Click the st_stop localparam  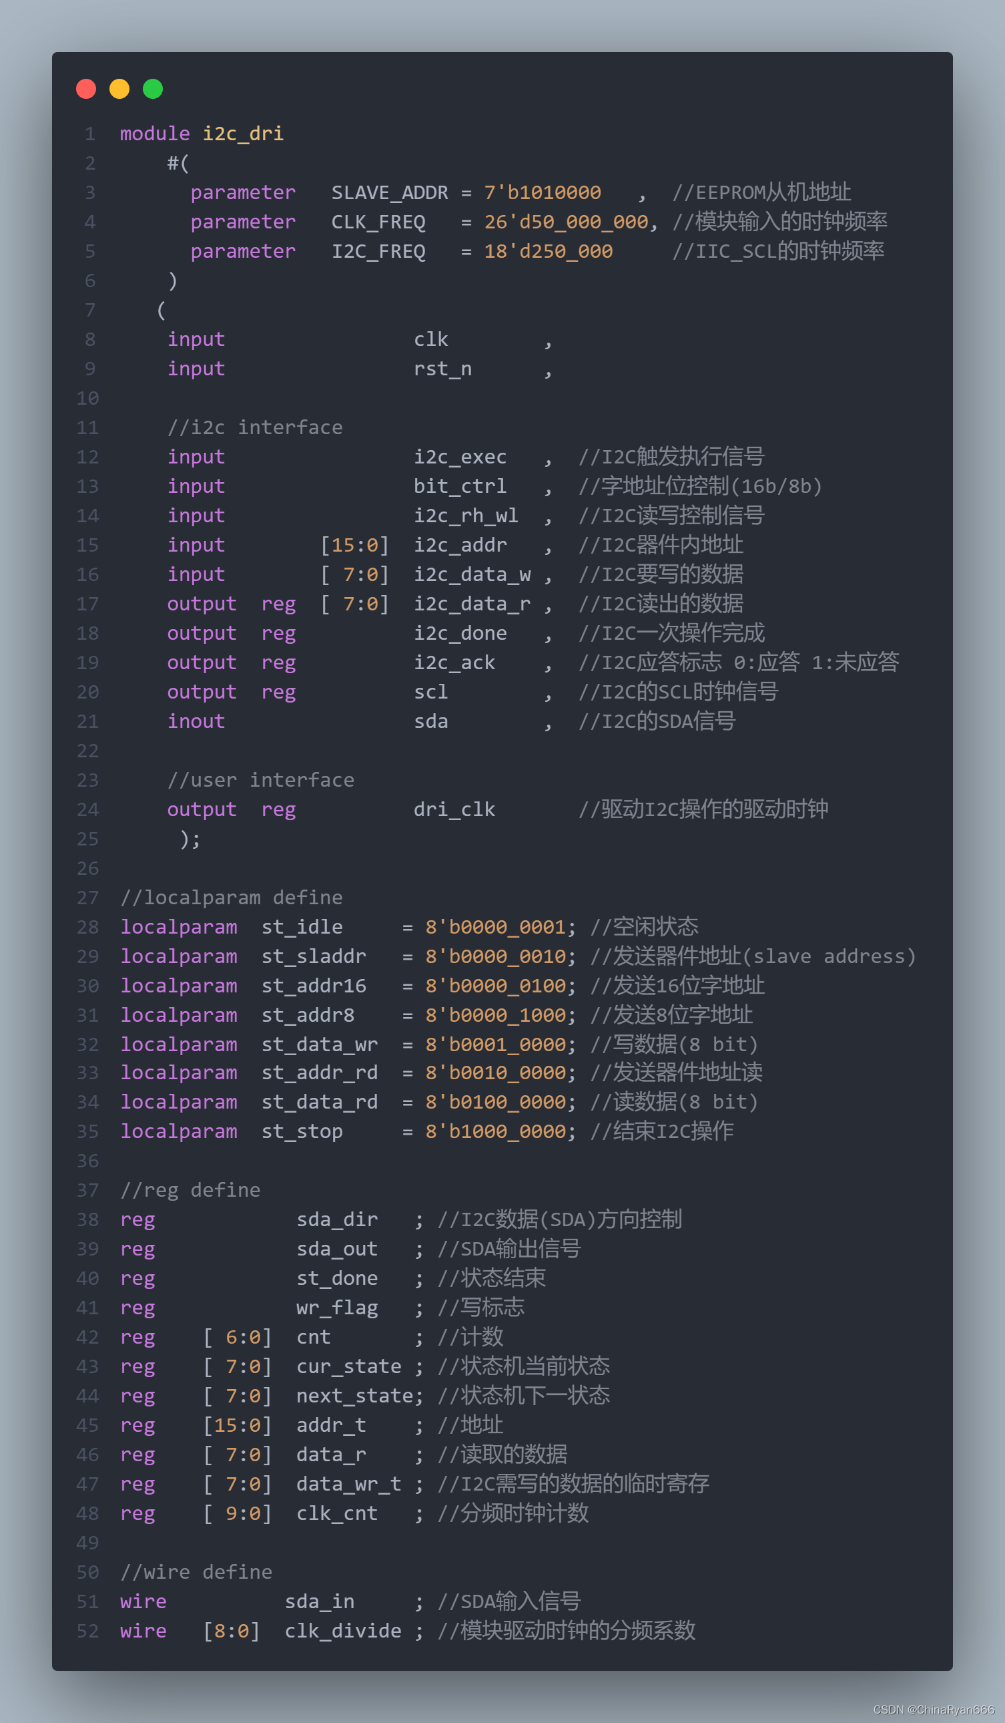pos(302,1132)
